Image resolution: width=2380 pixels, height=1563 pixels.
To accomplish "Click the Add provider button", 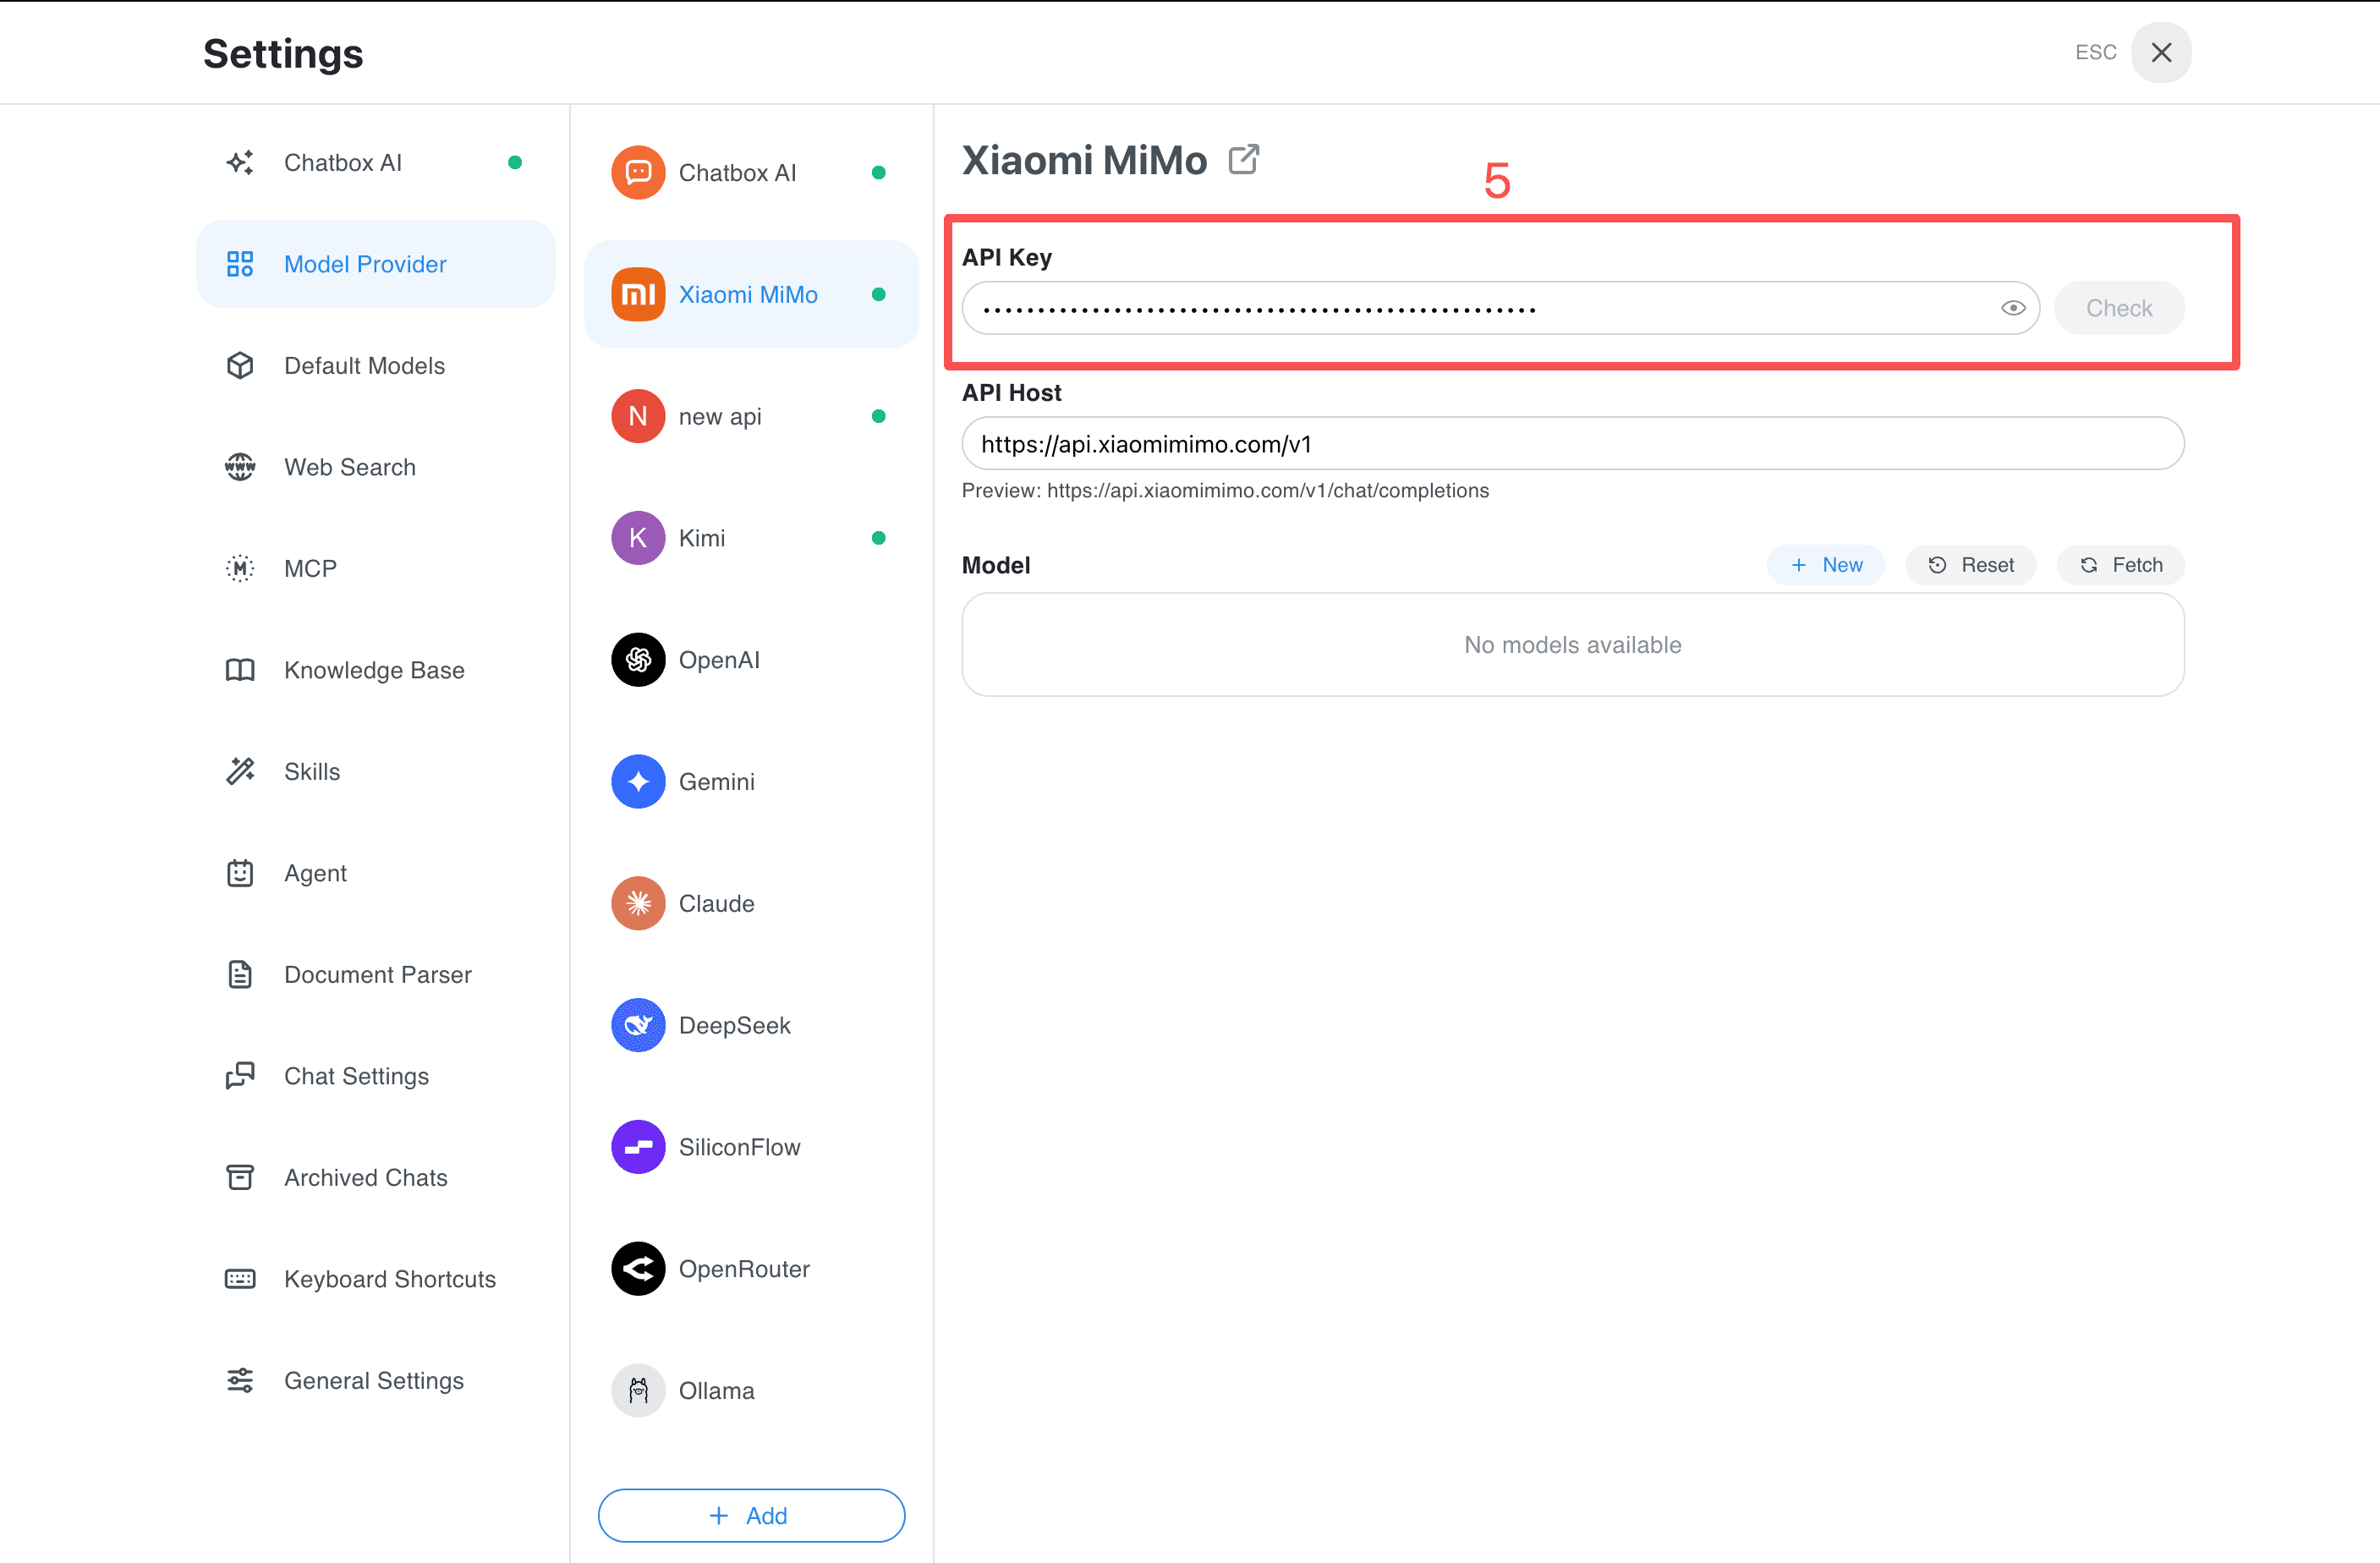I will tap(751, 1515).
